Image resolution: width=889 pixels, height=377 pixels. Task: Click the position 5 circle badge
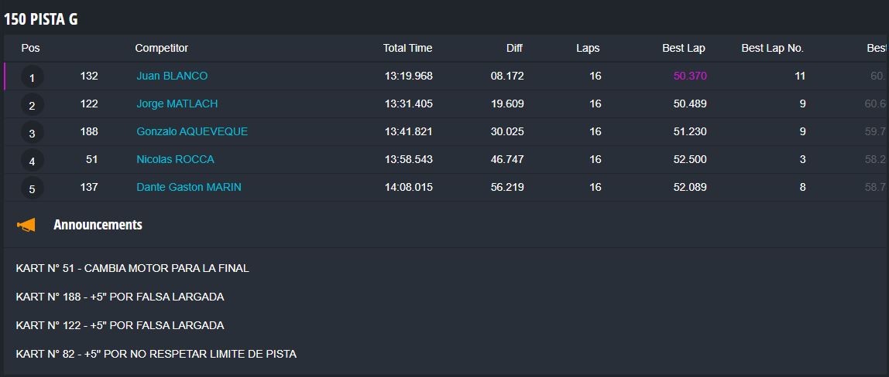33,188
